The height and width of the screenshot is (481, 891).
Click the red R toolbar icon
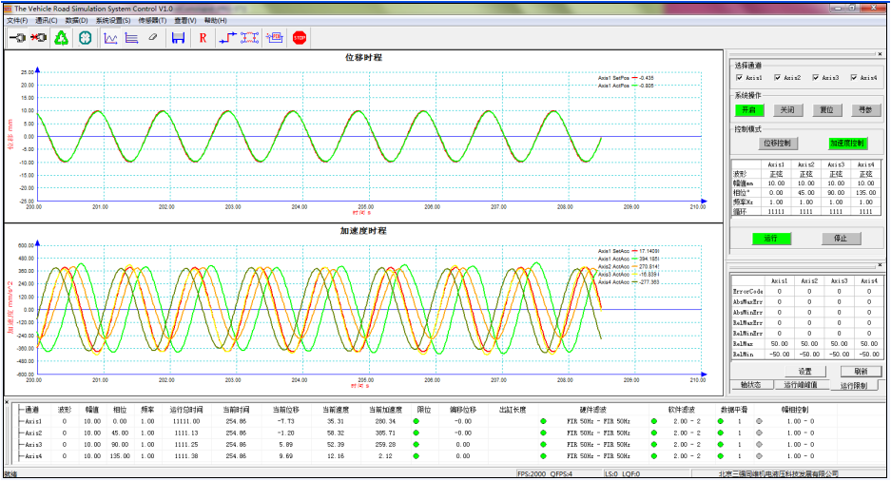coord(203,38)
